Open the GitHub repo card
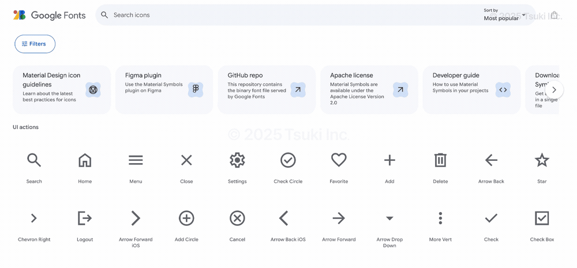The height and width of the screenshot is (268, 577). click(x=267, y=90)
